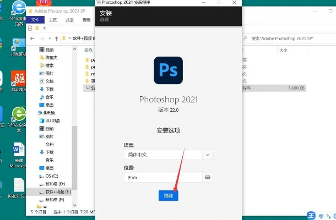This screenshot has width=336, height=220.
Task: Click the new folder icon in quick access toolbar
Action: point(37,28)
